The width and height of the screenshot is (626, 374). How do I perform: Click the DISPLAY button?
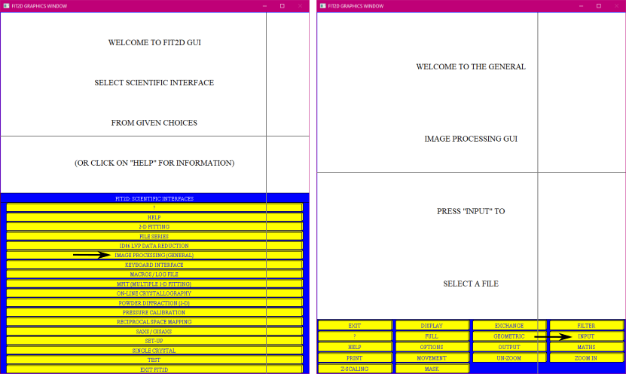tap(432, 326)
